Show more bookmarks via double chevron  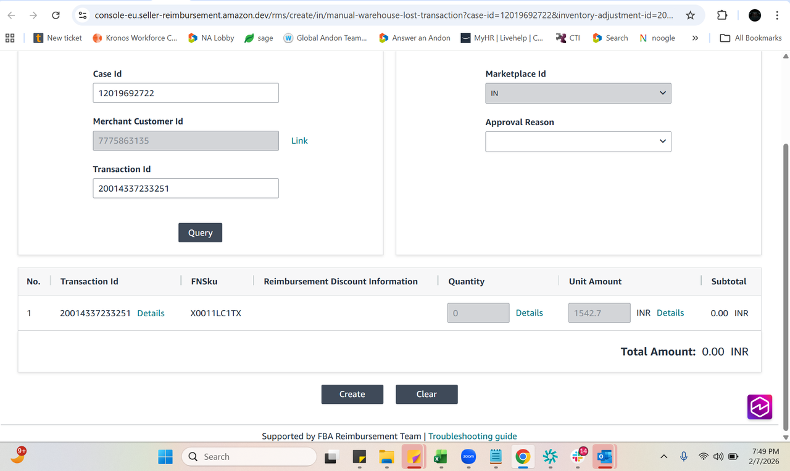[x=695, y=38]
